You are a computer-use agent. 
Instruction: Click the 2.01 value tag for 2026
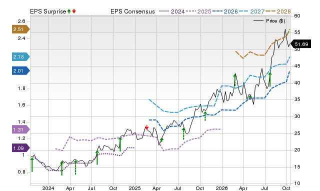[21, 71]
